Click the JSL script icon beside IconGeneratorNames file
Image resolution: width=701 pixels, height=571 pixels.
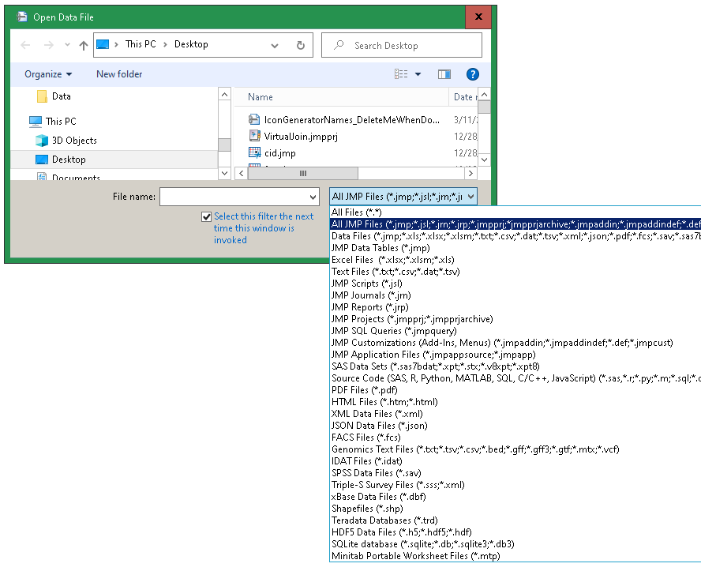254,118
